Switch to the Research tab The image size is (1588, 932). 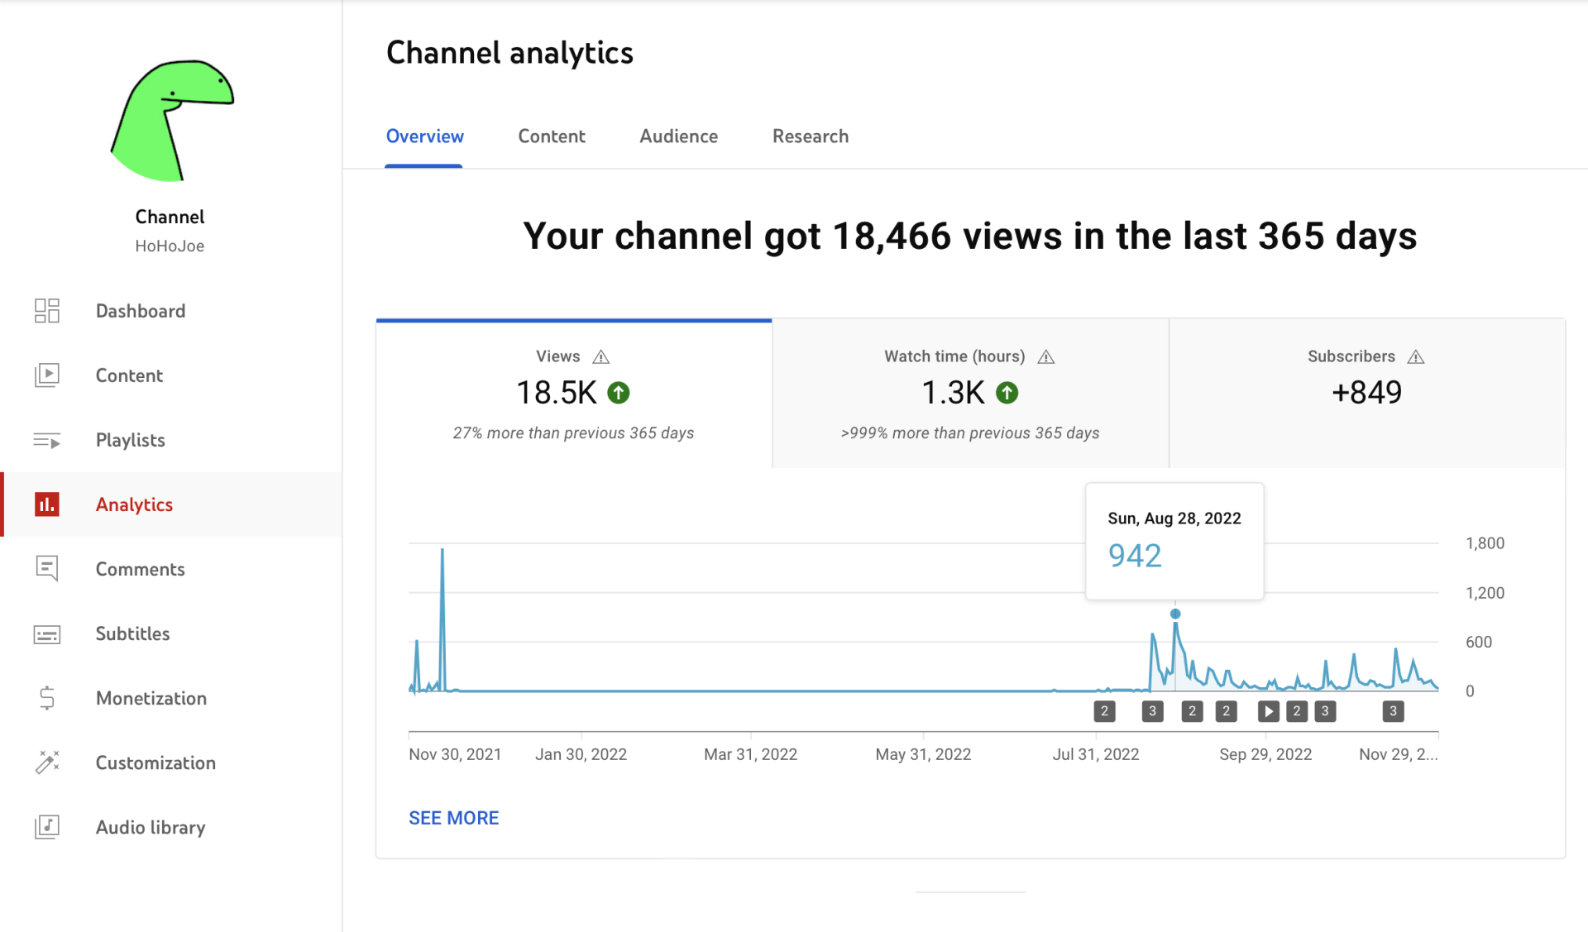click(x=810, y=136)
